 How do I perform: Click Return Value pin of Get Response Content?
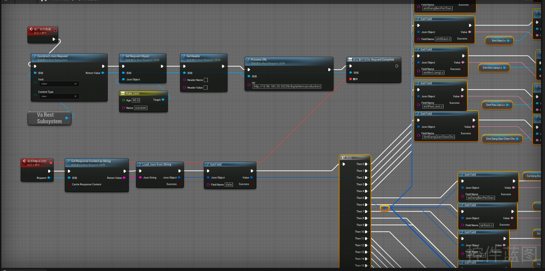coord(124,178)
